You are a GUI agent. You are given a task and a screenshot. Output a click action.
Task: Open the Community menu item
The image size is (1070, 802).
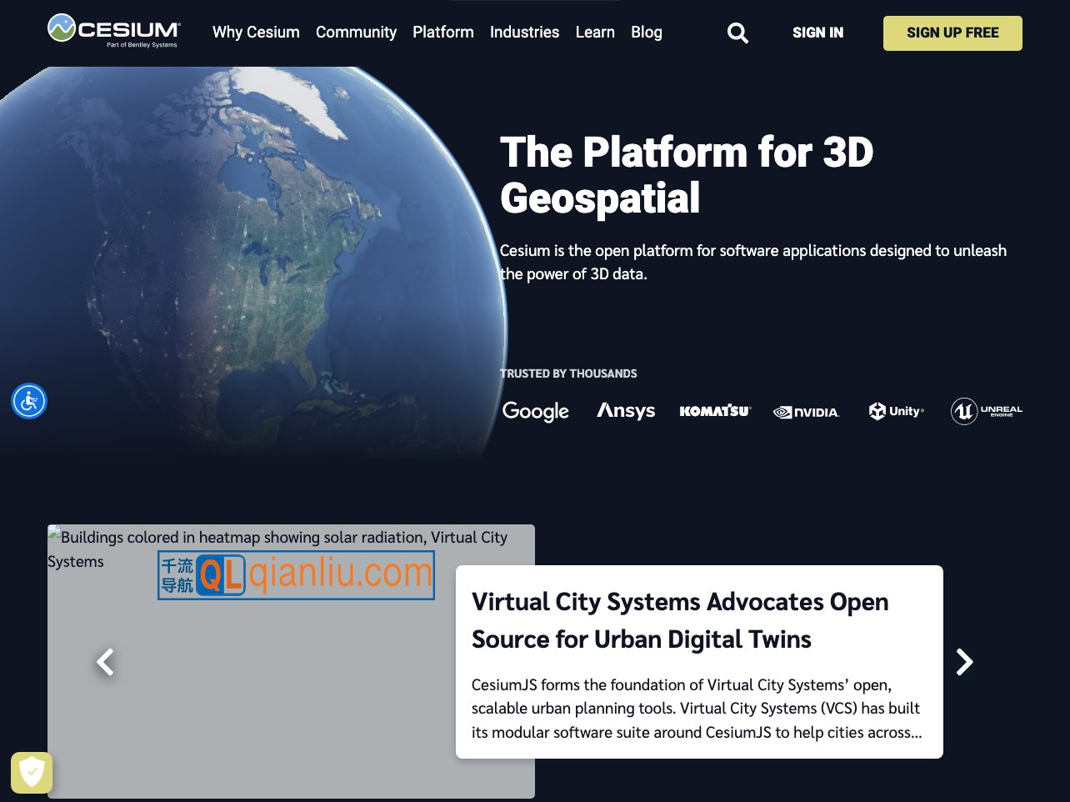[x=356, y=33]
